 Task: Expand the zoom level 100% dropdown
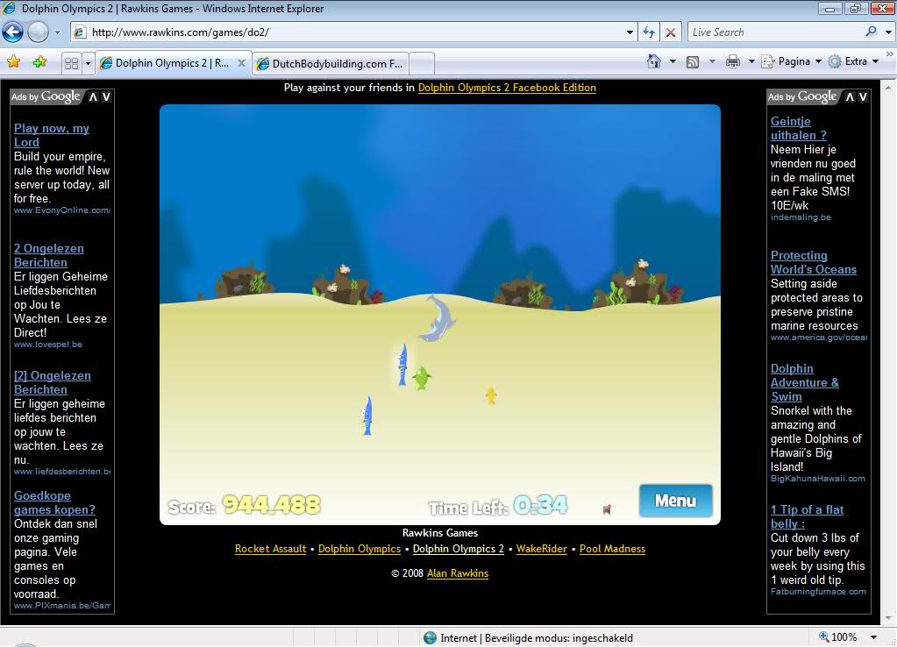pos(874,637)
